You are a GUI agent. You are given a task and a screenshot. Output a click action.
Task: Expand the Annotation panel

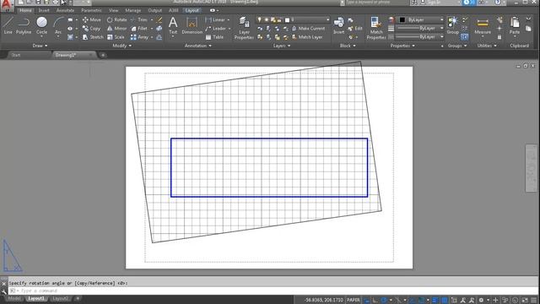pos(198,46)
